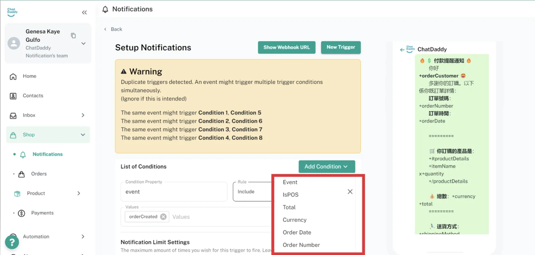
Task: Select IsPOS in the dropdown menu
Action: pos(290,195)
